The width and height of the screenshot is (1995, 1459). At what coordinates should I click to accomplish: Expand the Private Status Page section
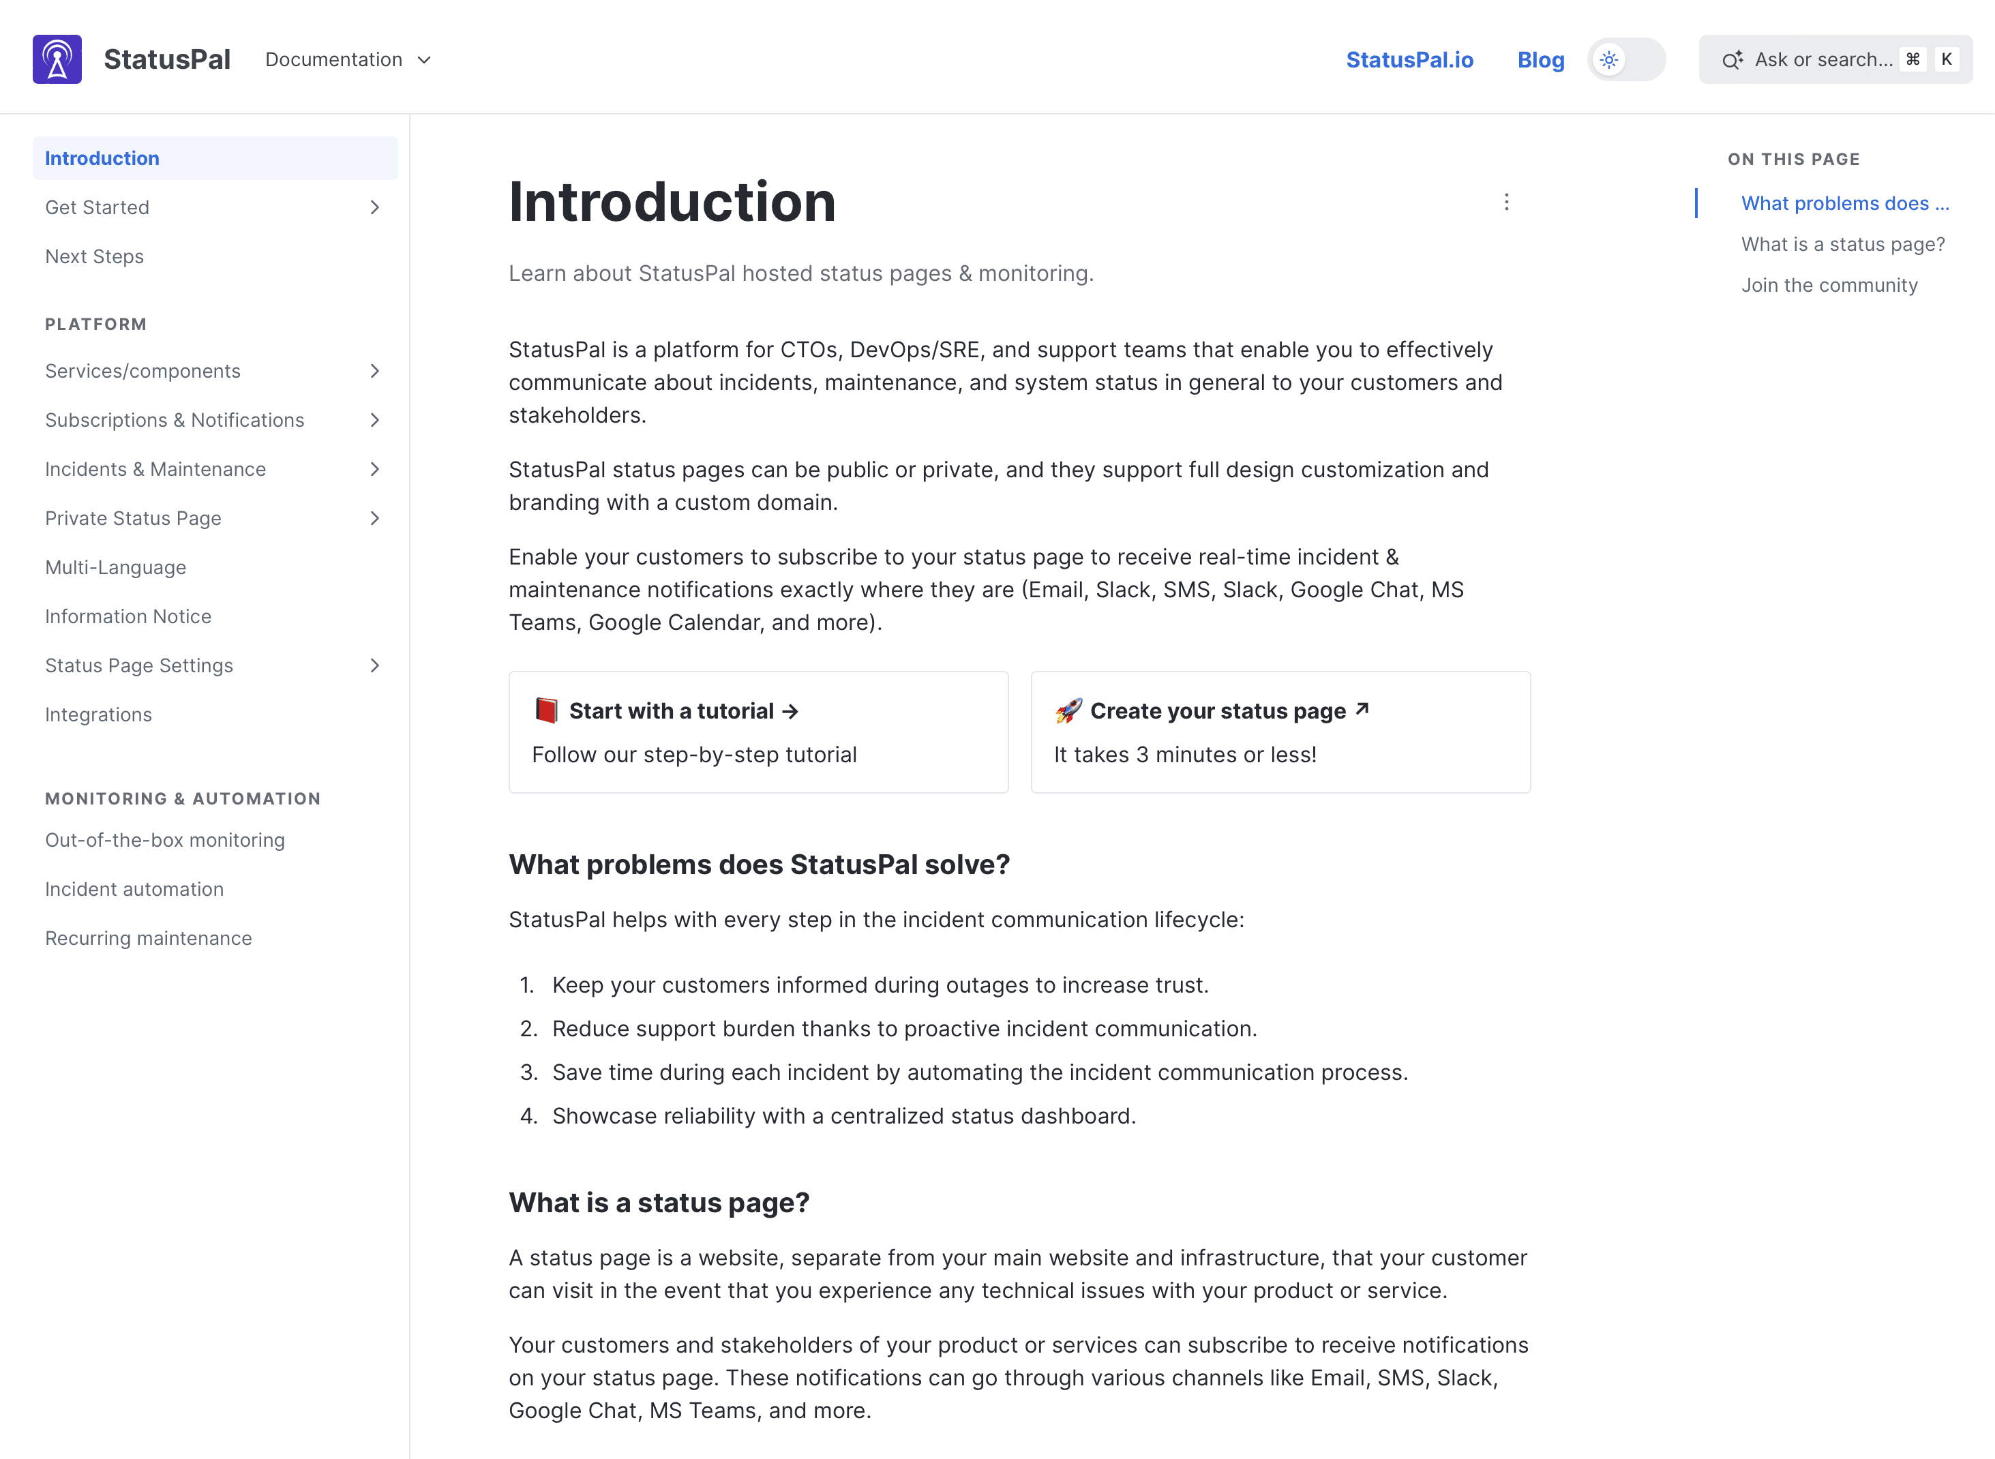376,518
